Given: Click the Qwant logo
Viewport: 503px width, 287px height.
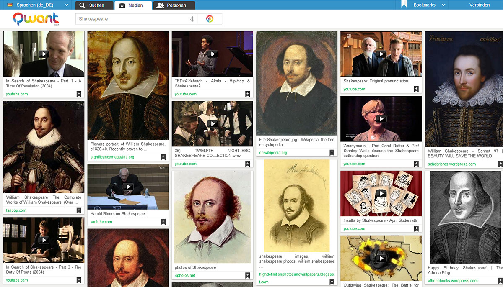Looking at the screenshot, I should [36, 19].
